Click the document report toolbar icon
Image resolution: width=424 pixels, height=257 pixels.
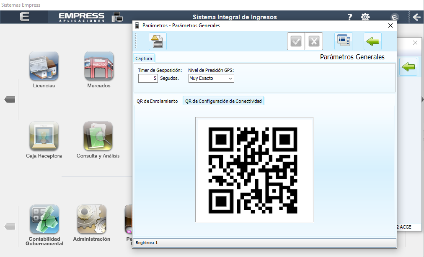point(158,41)
